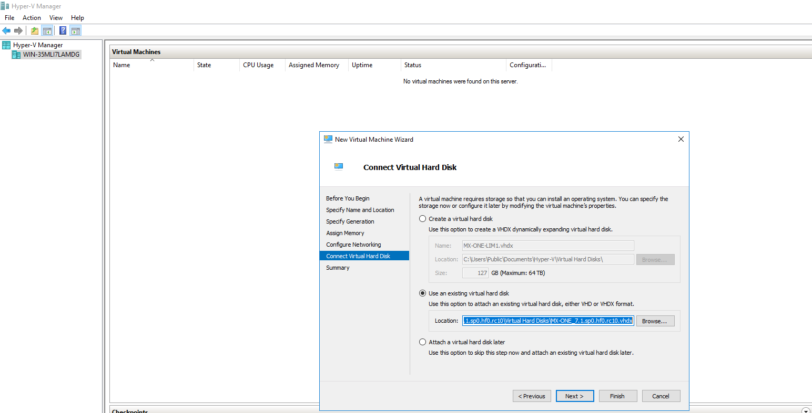Sort virtual machines by Name column
The image size is (812, 413).
click(121, 65)
